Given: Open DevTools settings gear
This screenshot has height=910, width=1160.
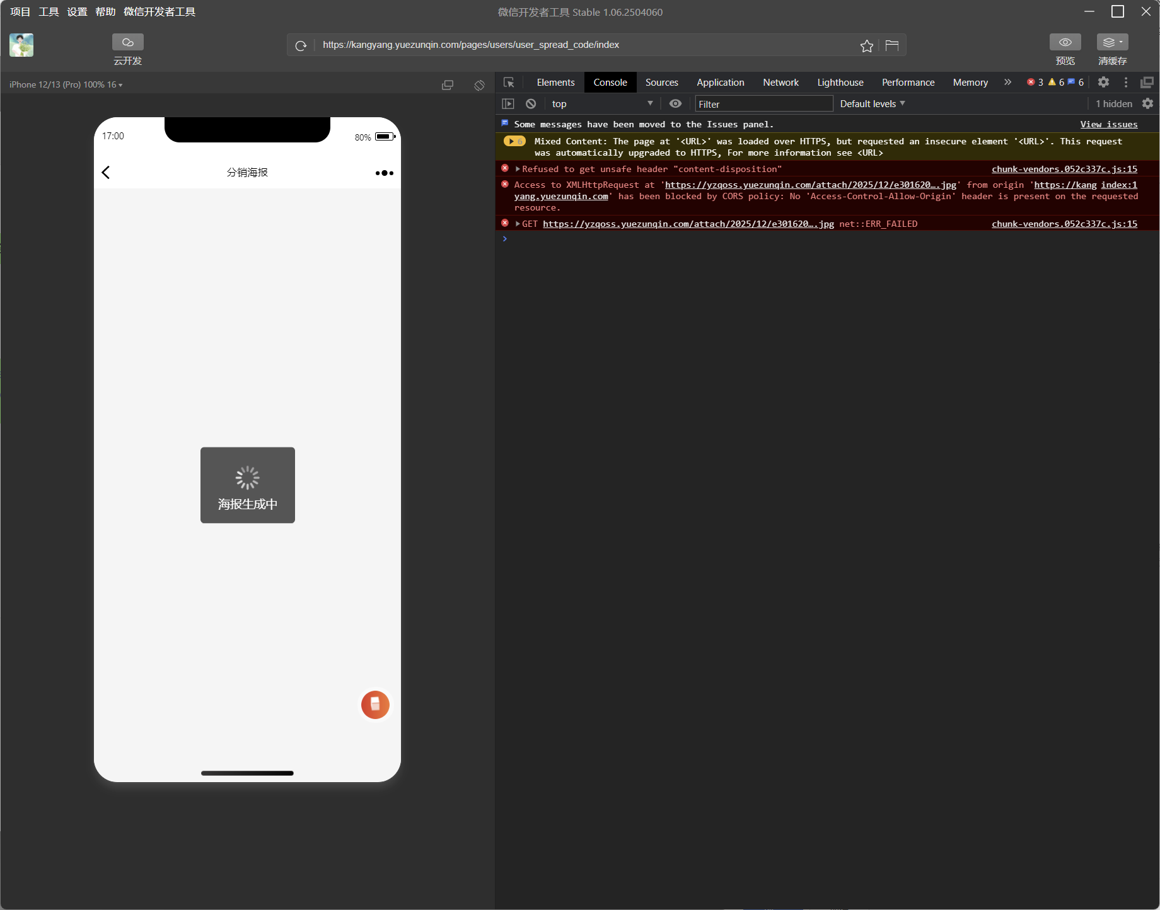Looking at the screenshot, I should coord(1103,83).
